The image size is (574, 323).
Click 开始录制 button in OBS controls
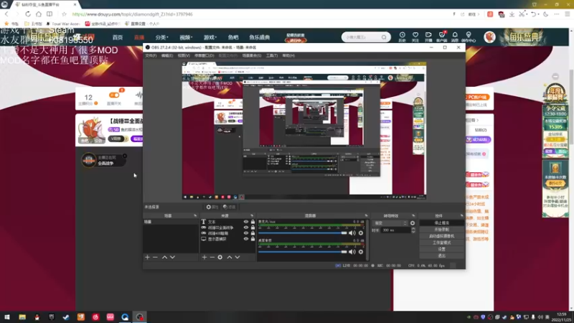(x=441, y=230)
